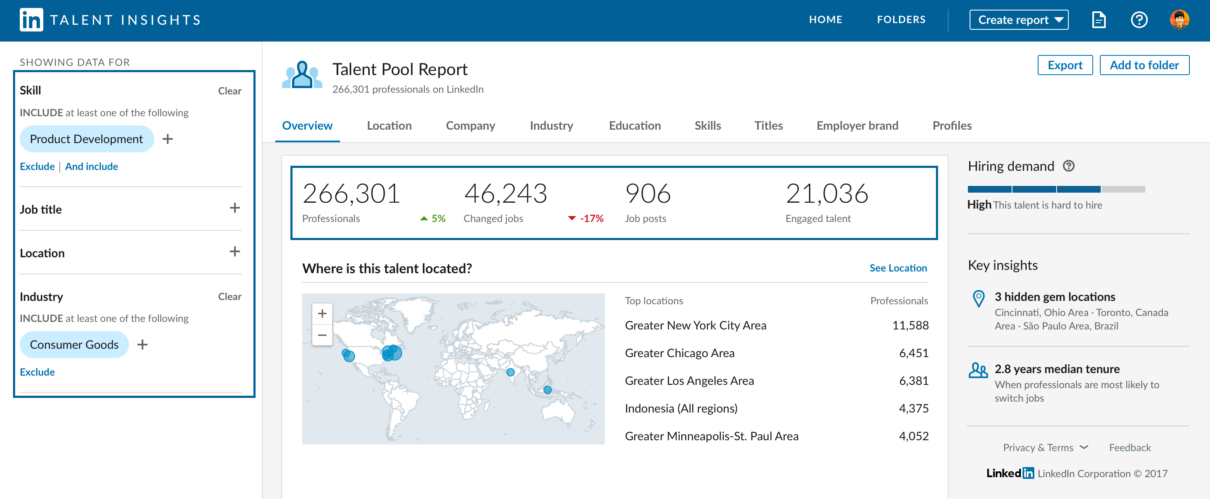This screenshot has width=1210, height=499.
Task: Open the See Location link
Action: pyautogui.click(x=898, y=268)
